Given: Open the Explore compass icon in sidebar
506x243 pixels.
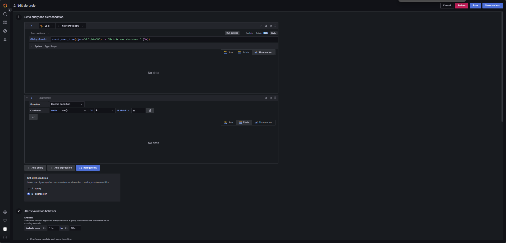Looking at the screenshot, I should [x=5, y=31].
